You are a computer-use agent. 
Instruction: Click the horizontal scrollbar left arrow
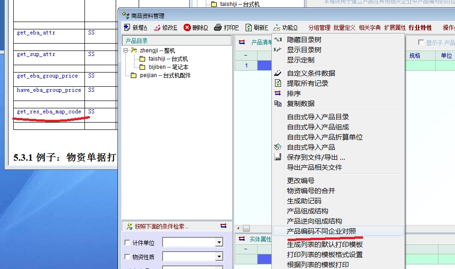(x=238, y=228)
